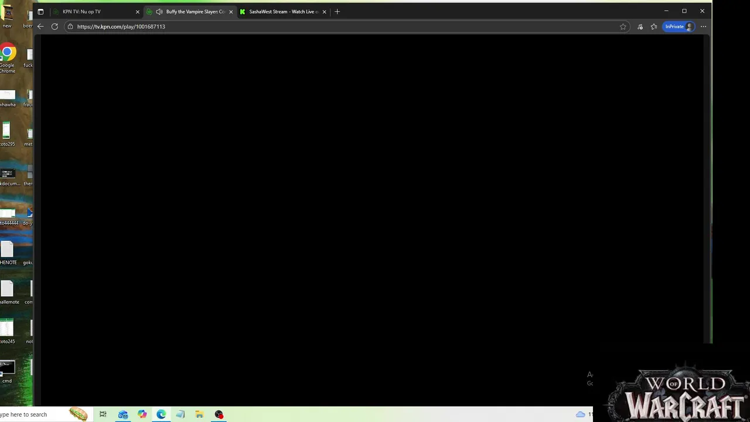Open File Explorer from the taskbar

click(x=199, y=414)
